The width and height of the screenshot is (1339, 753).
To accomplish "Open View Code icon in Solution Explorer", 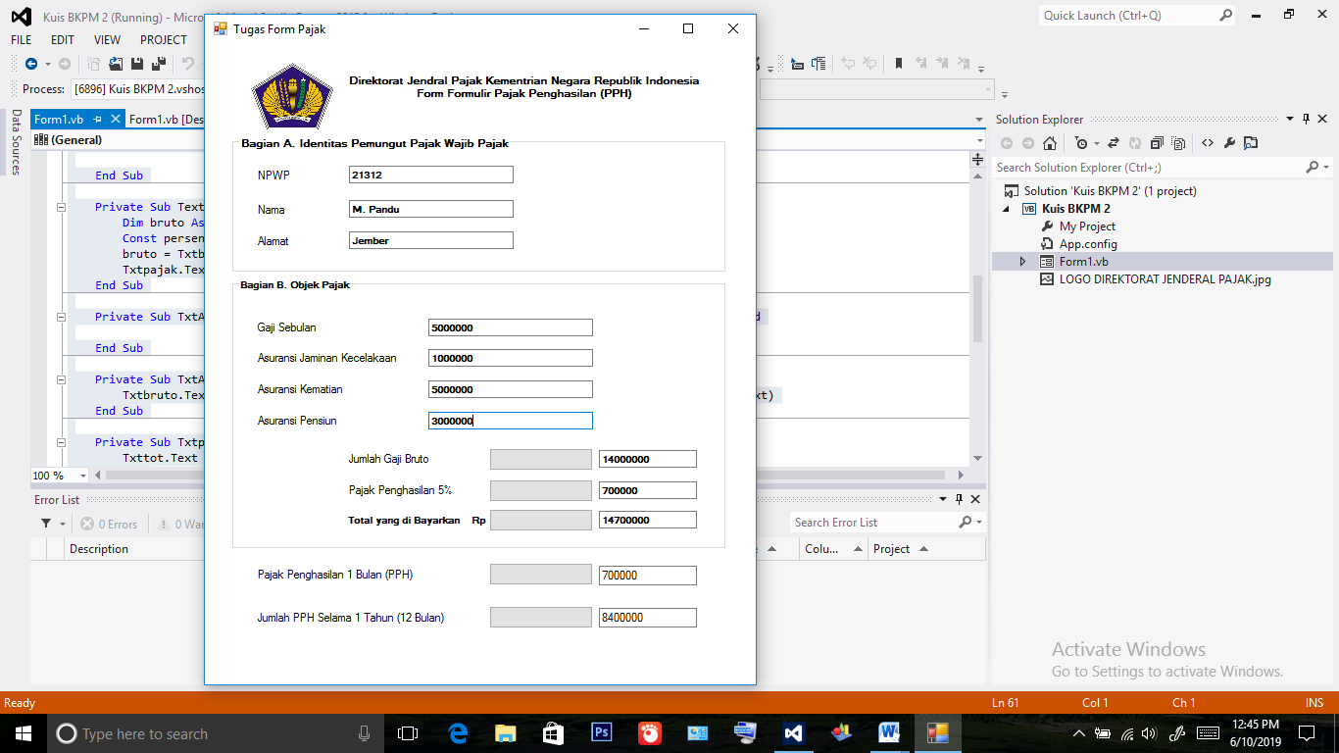I will (x=1207, y=143).
